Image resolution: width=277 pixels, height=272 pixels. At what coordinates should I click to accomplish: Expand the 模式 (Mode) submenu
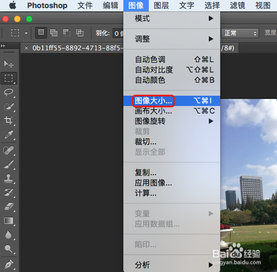[x=172, y=18]
